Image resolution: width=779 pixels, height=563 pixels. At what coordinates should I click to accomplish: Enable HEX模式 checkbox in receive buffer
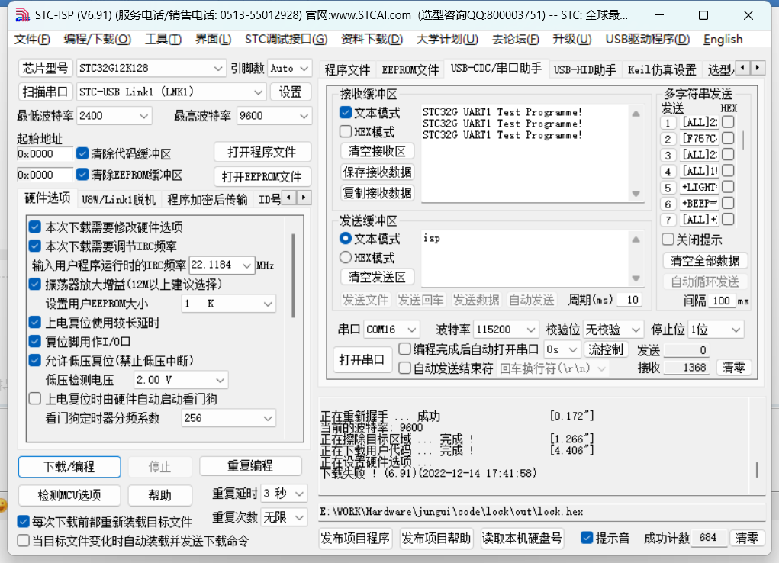[x=346, y=131]
